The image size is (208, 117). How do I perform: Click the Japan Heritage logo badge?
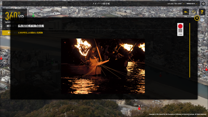click(180, 29)
